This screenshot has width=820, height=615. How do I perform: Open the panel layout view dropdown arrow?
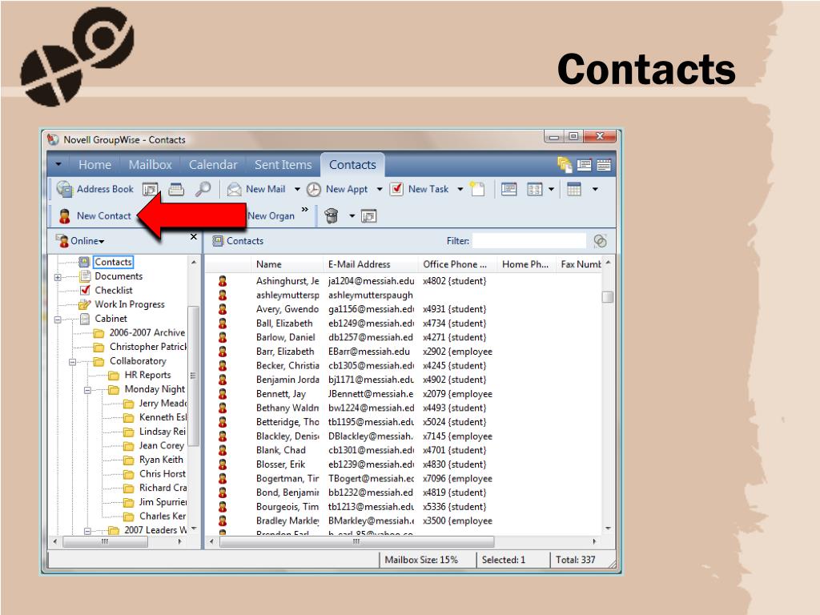551,189
